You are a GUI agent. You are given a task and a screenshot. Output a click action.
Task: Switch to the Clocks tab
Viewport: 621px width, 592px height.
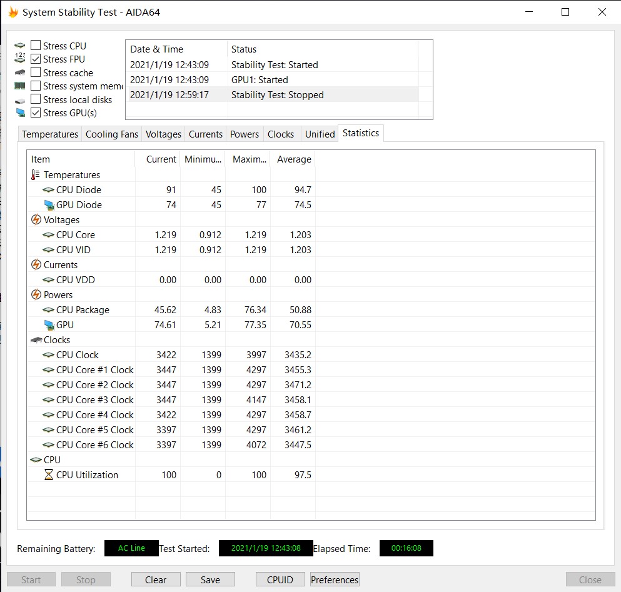pyautogui.click(x=281, y=134)
